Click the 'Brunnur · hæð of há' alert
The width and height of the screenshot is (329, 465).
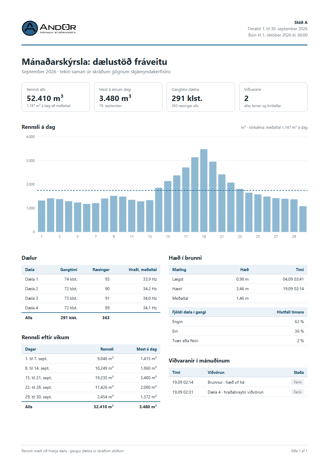click(226, 382)
